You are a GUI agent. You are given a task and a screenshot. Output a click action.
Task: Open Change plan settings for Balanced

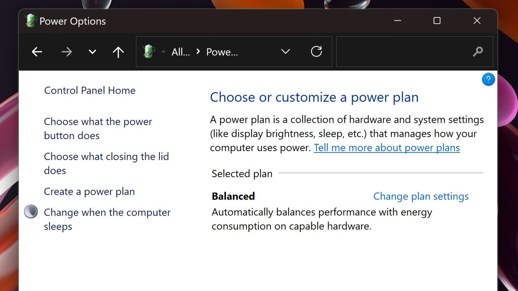tap(421, 196)
